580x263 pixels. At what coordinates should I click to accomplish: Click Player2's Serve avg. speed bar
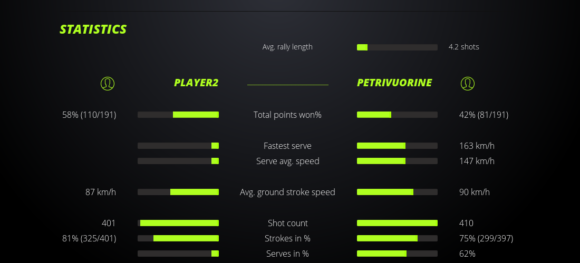(x=178, y=161)
